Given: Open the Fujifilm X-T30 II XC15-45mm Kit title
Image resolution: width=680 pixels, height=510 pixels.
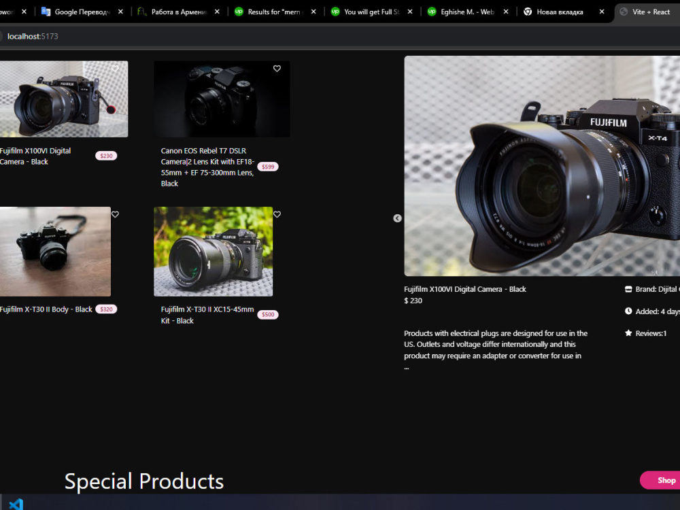Looking at the screenshot, I should click(x=207, y=315).
